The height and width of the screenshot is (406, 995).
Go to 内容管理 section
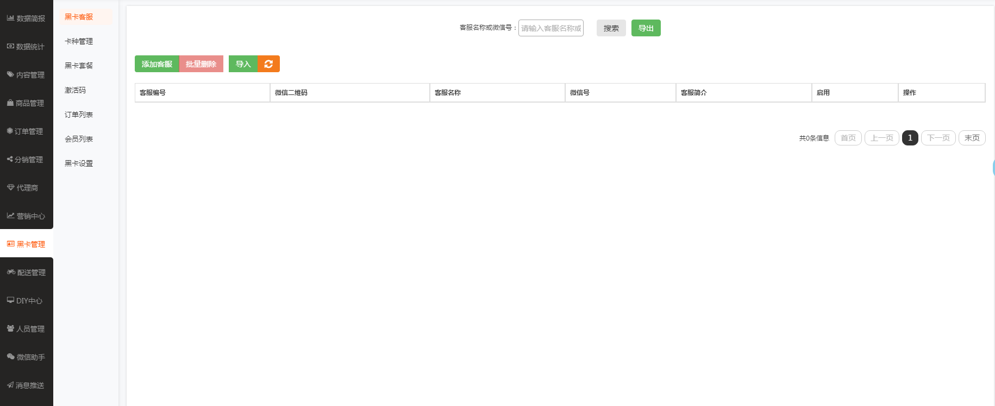click(x=26, y=75)
